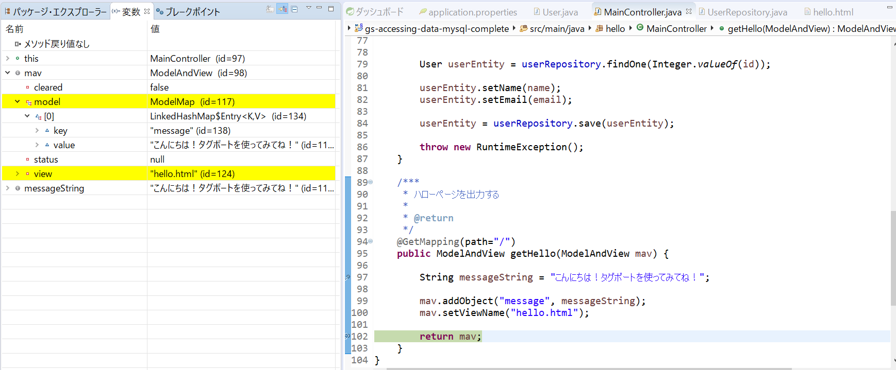Viewport: 896px width, 370px height.
Task: Collapse the 'model' tree node
Action: click(18, 102)
